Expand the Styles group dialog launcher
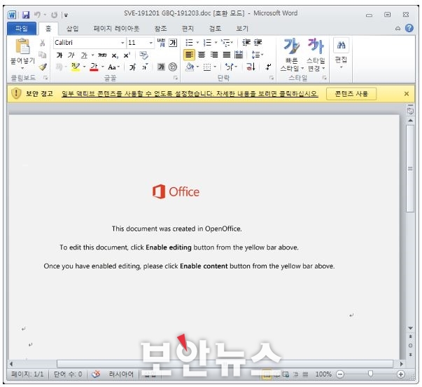This screenshot has width=422, height=387. [x=325, y=78]
